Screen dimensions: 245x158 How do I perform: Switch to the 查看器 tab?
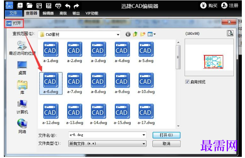(x=31, y=13)
